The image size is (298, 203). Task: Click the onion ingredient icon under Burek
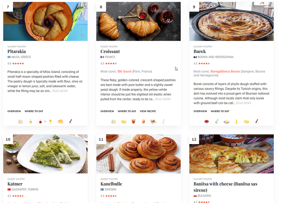[217, 121]
